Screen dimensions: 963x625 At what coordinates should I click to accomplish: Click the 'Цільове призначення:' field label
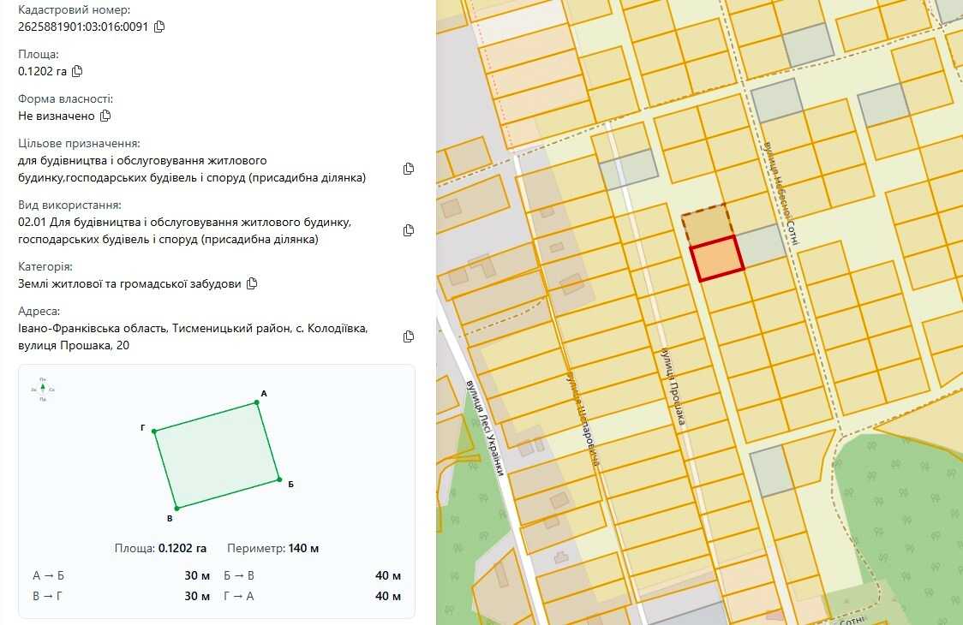pyautogui.click(x=79, y=143)
